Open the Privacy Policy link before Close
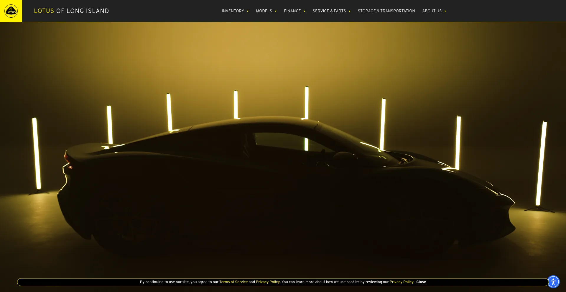Screen dimensions: 566x292 [x=401, y=282]
